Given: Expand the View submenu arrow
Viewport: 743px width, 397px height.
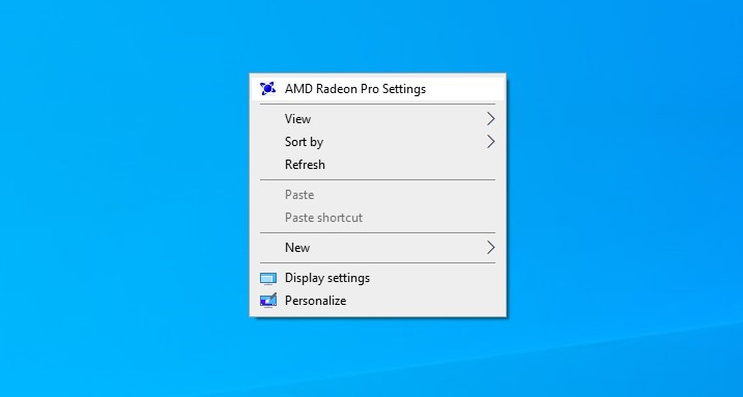Looking at the screenshot, I should 490,119.
